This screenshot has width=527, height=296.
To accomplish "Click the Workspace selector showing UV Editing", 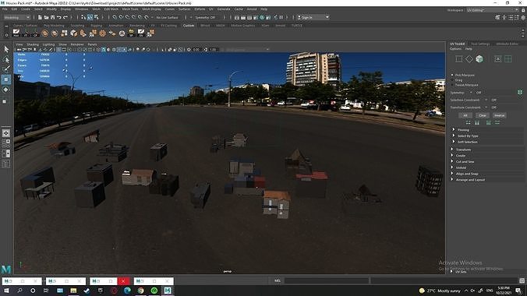I will click(x=493, y=10).
